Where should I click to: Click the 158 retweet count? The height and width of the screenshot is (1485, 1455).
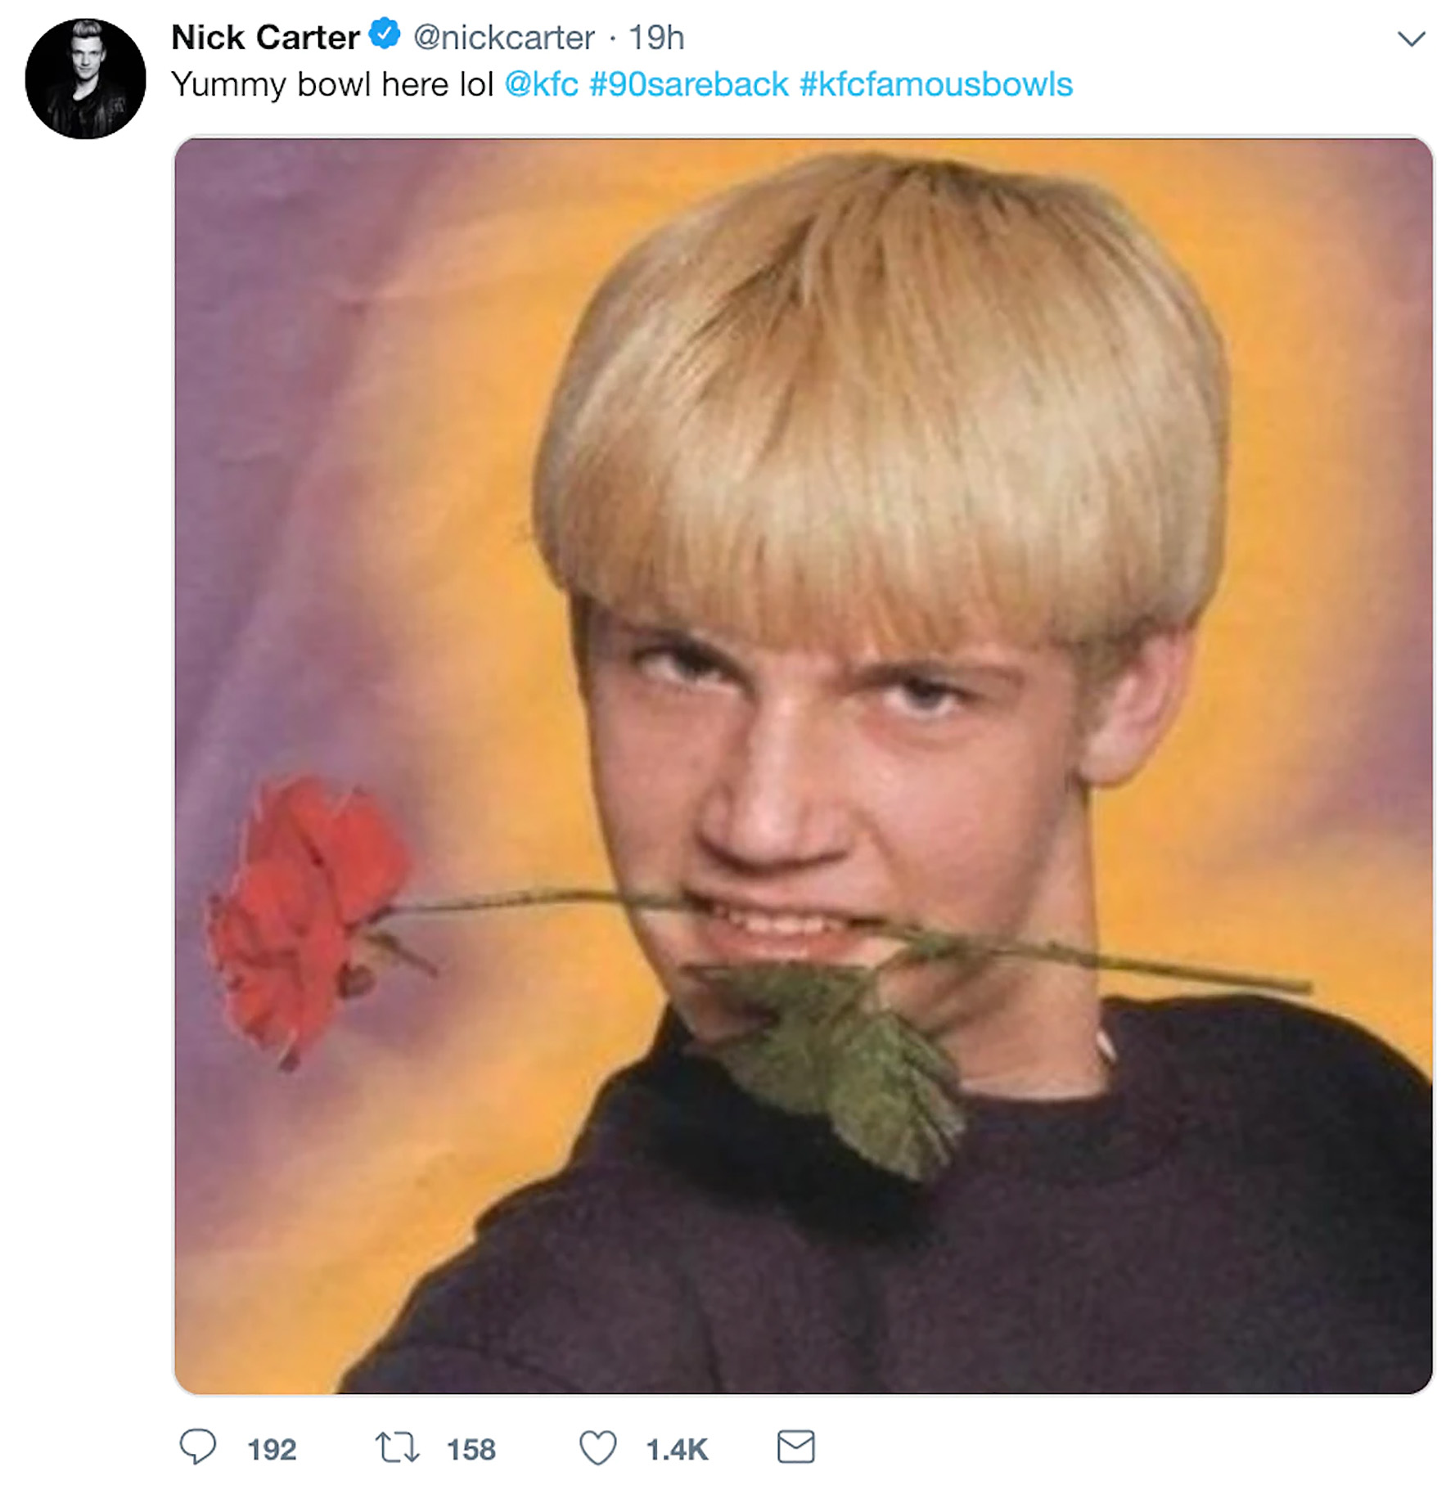click(471, 1449)
